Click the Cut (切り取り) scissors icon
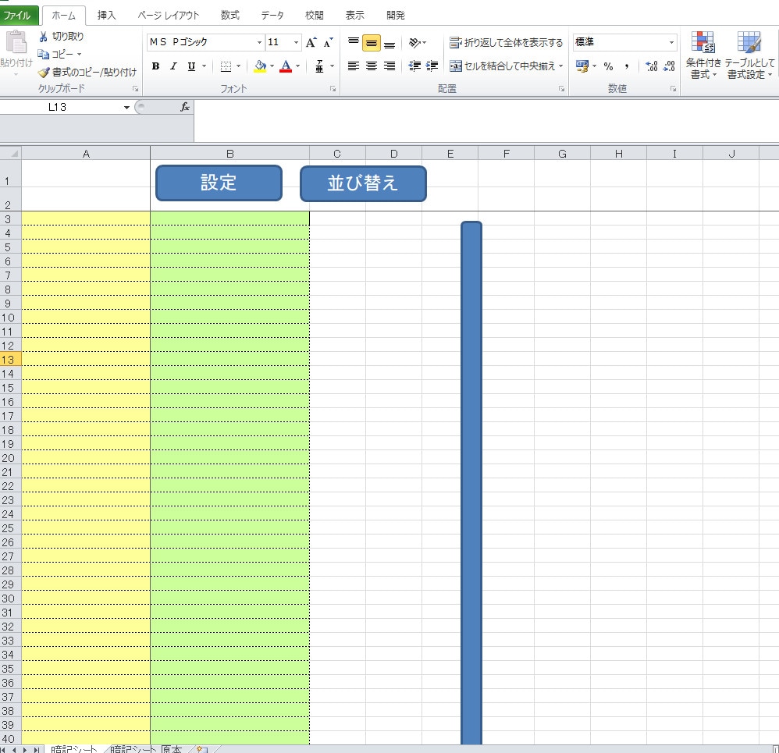The width and height of the screenshot is (779, 753). 43,36
